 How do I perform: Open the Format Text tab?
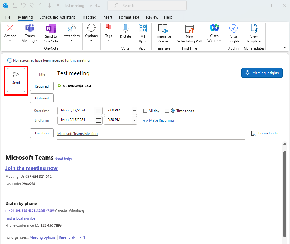[129, 17]
